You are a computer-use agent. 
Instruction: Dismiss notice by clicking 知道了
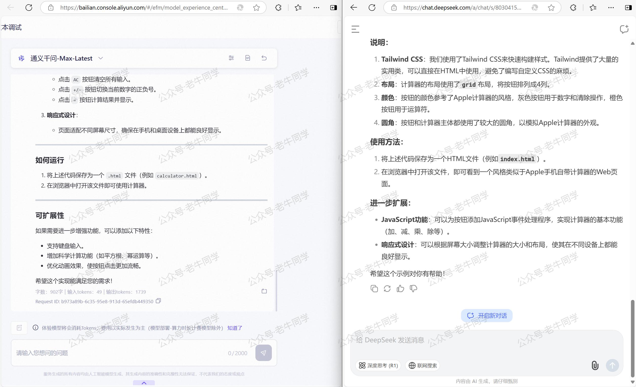tap(235, 328)
